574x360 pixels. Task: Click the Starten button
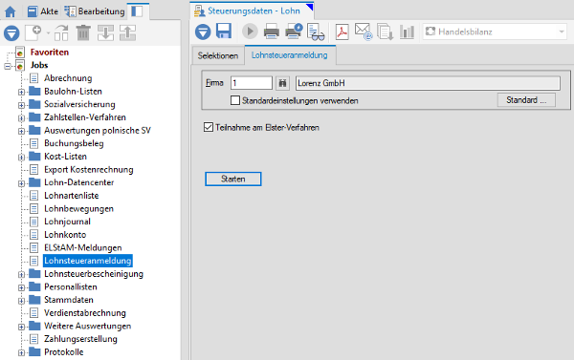click(x=233, y=179)
